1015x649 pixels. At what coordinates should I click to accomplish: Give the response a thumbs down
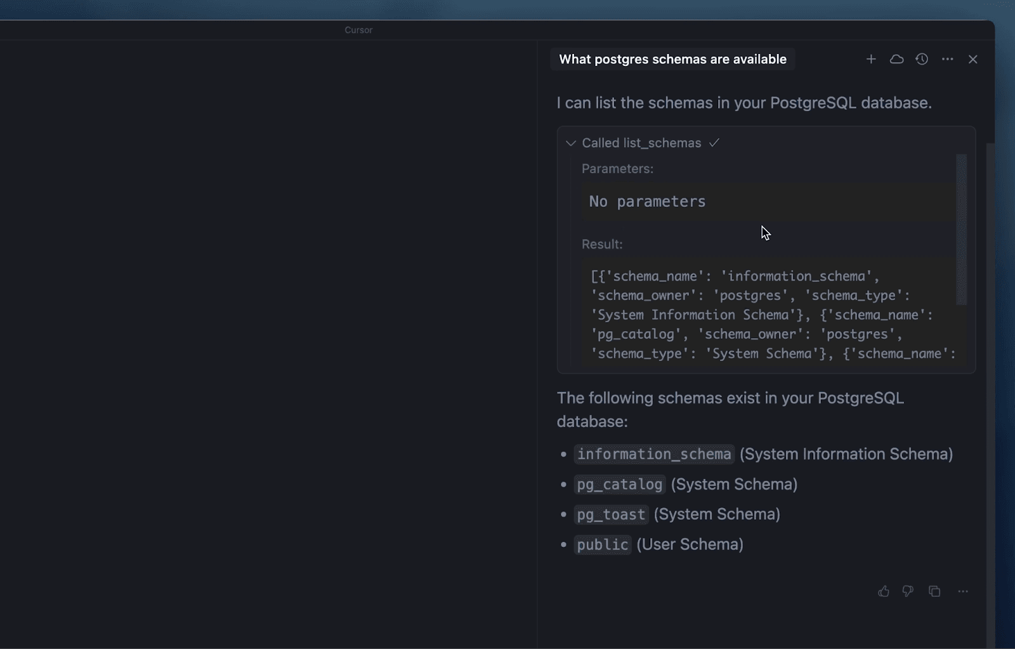click(x=908, y=591)
